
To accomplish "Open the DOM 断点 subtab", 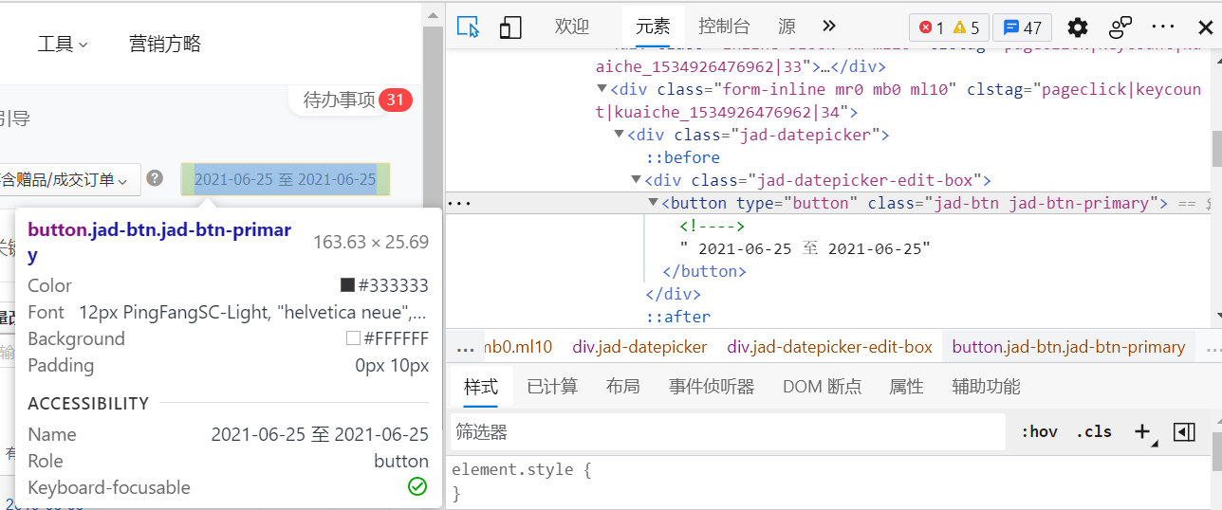I will click(x=823, y=387).
